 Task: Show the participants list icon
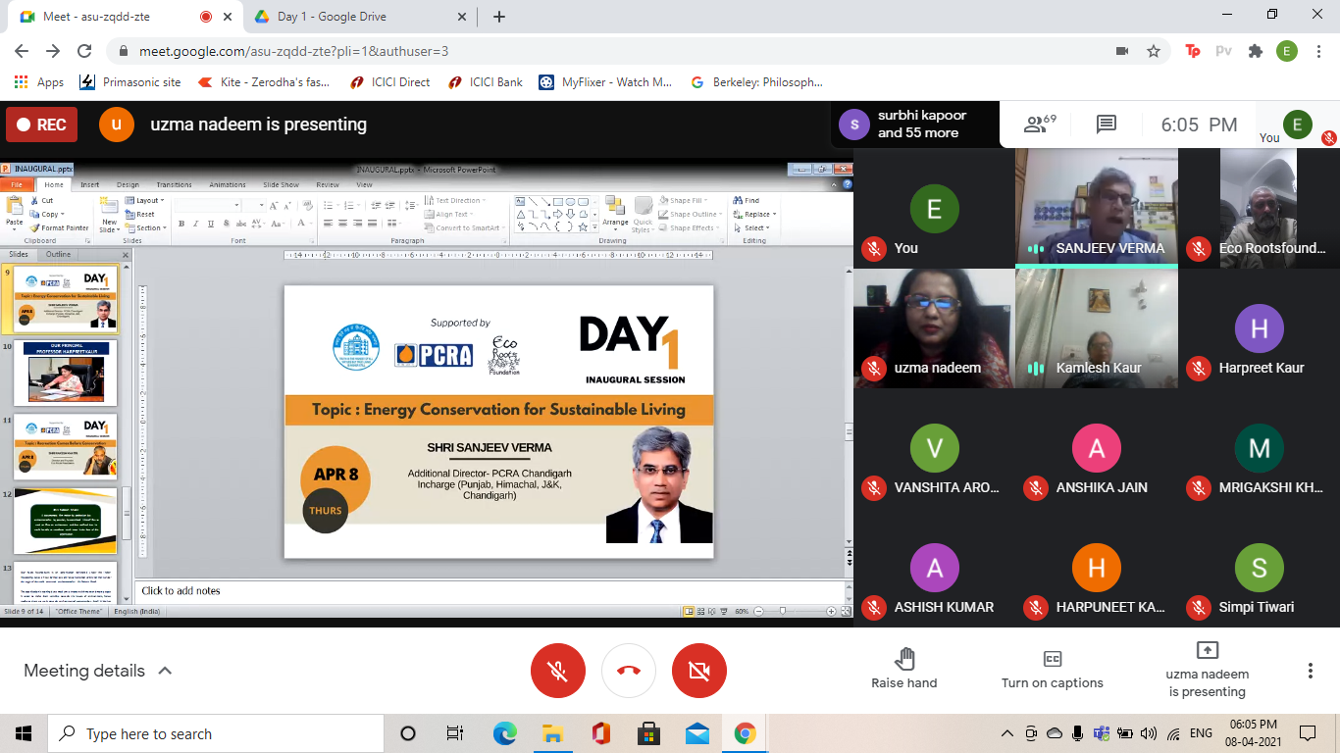click(1039, 125)
